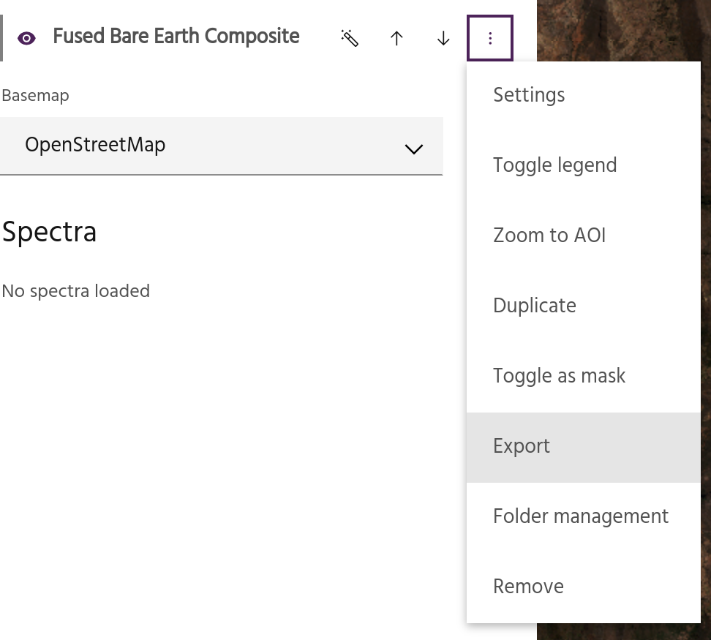Click the Basemap field label
The width and height of the screenshot is (711, 640).
point(35,96)
